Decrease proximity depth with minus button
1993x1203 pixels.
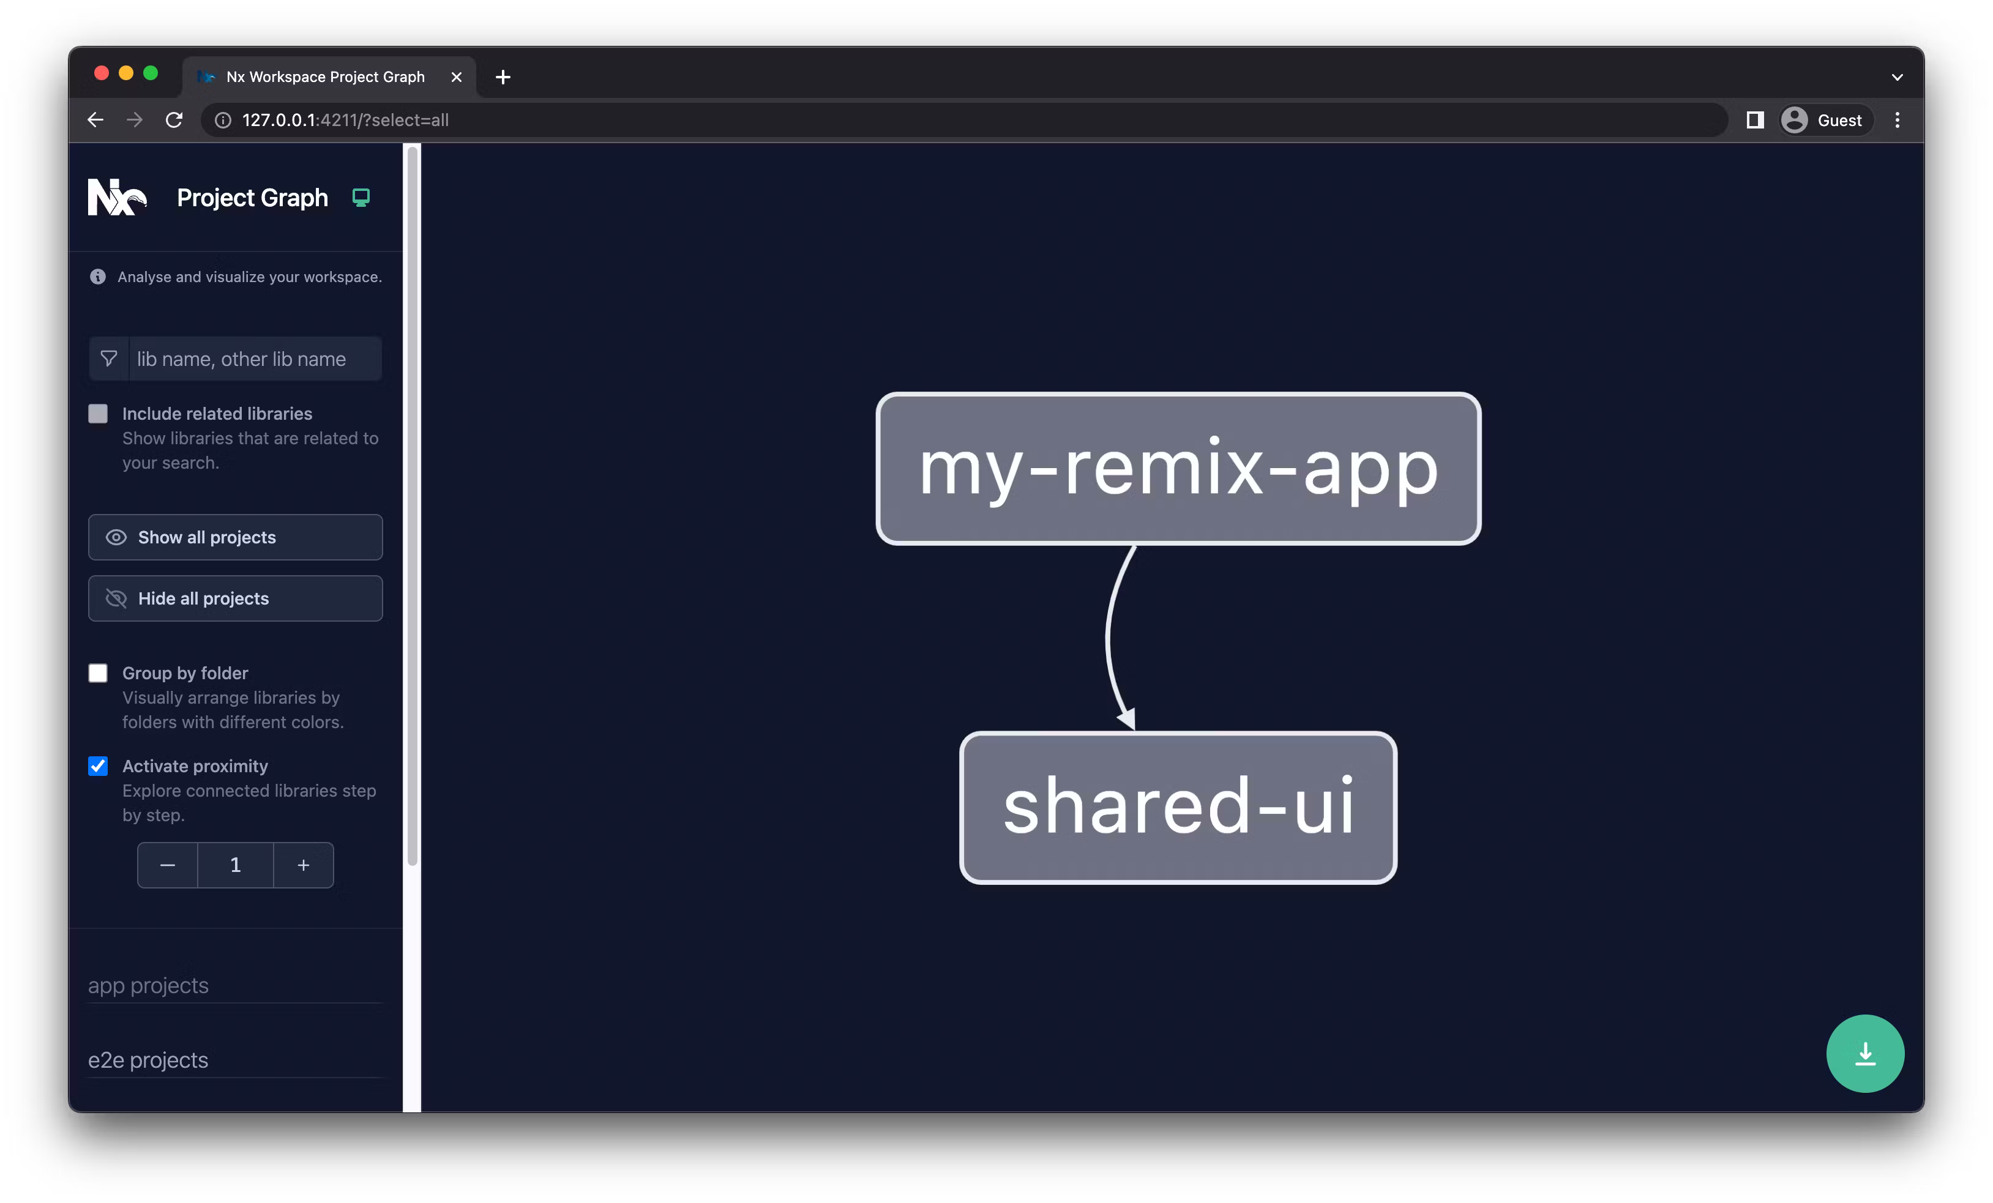click(x=168, y=865)
